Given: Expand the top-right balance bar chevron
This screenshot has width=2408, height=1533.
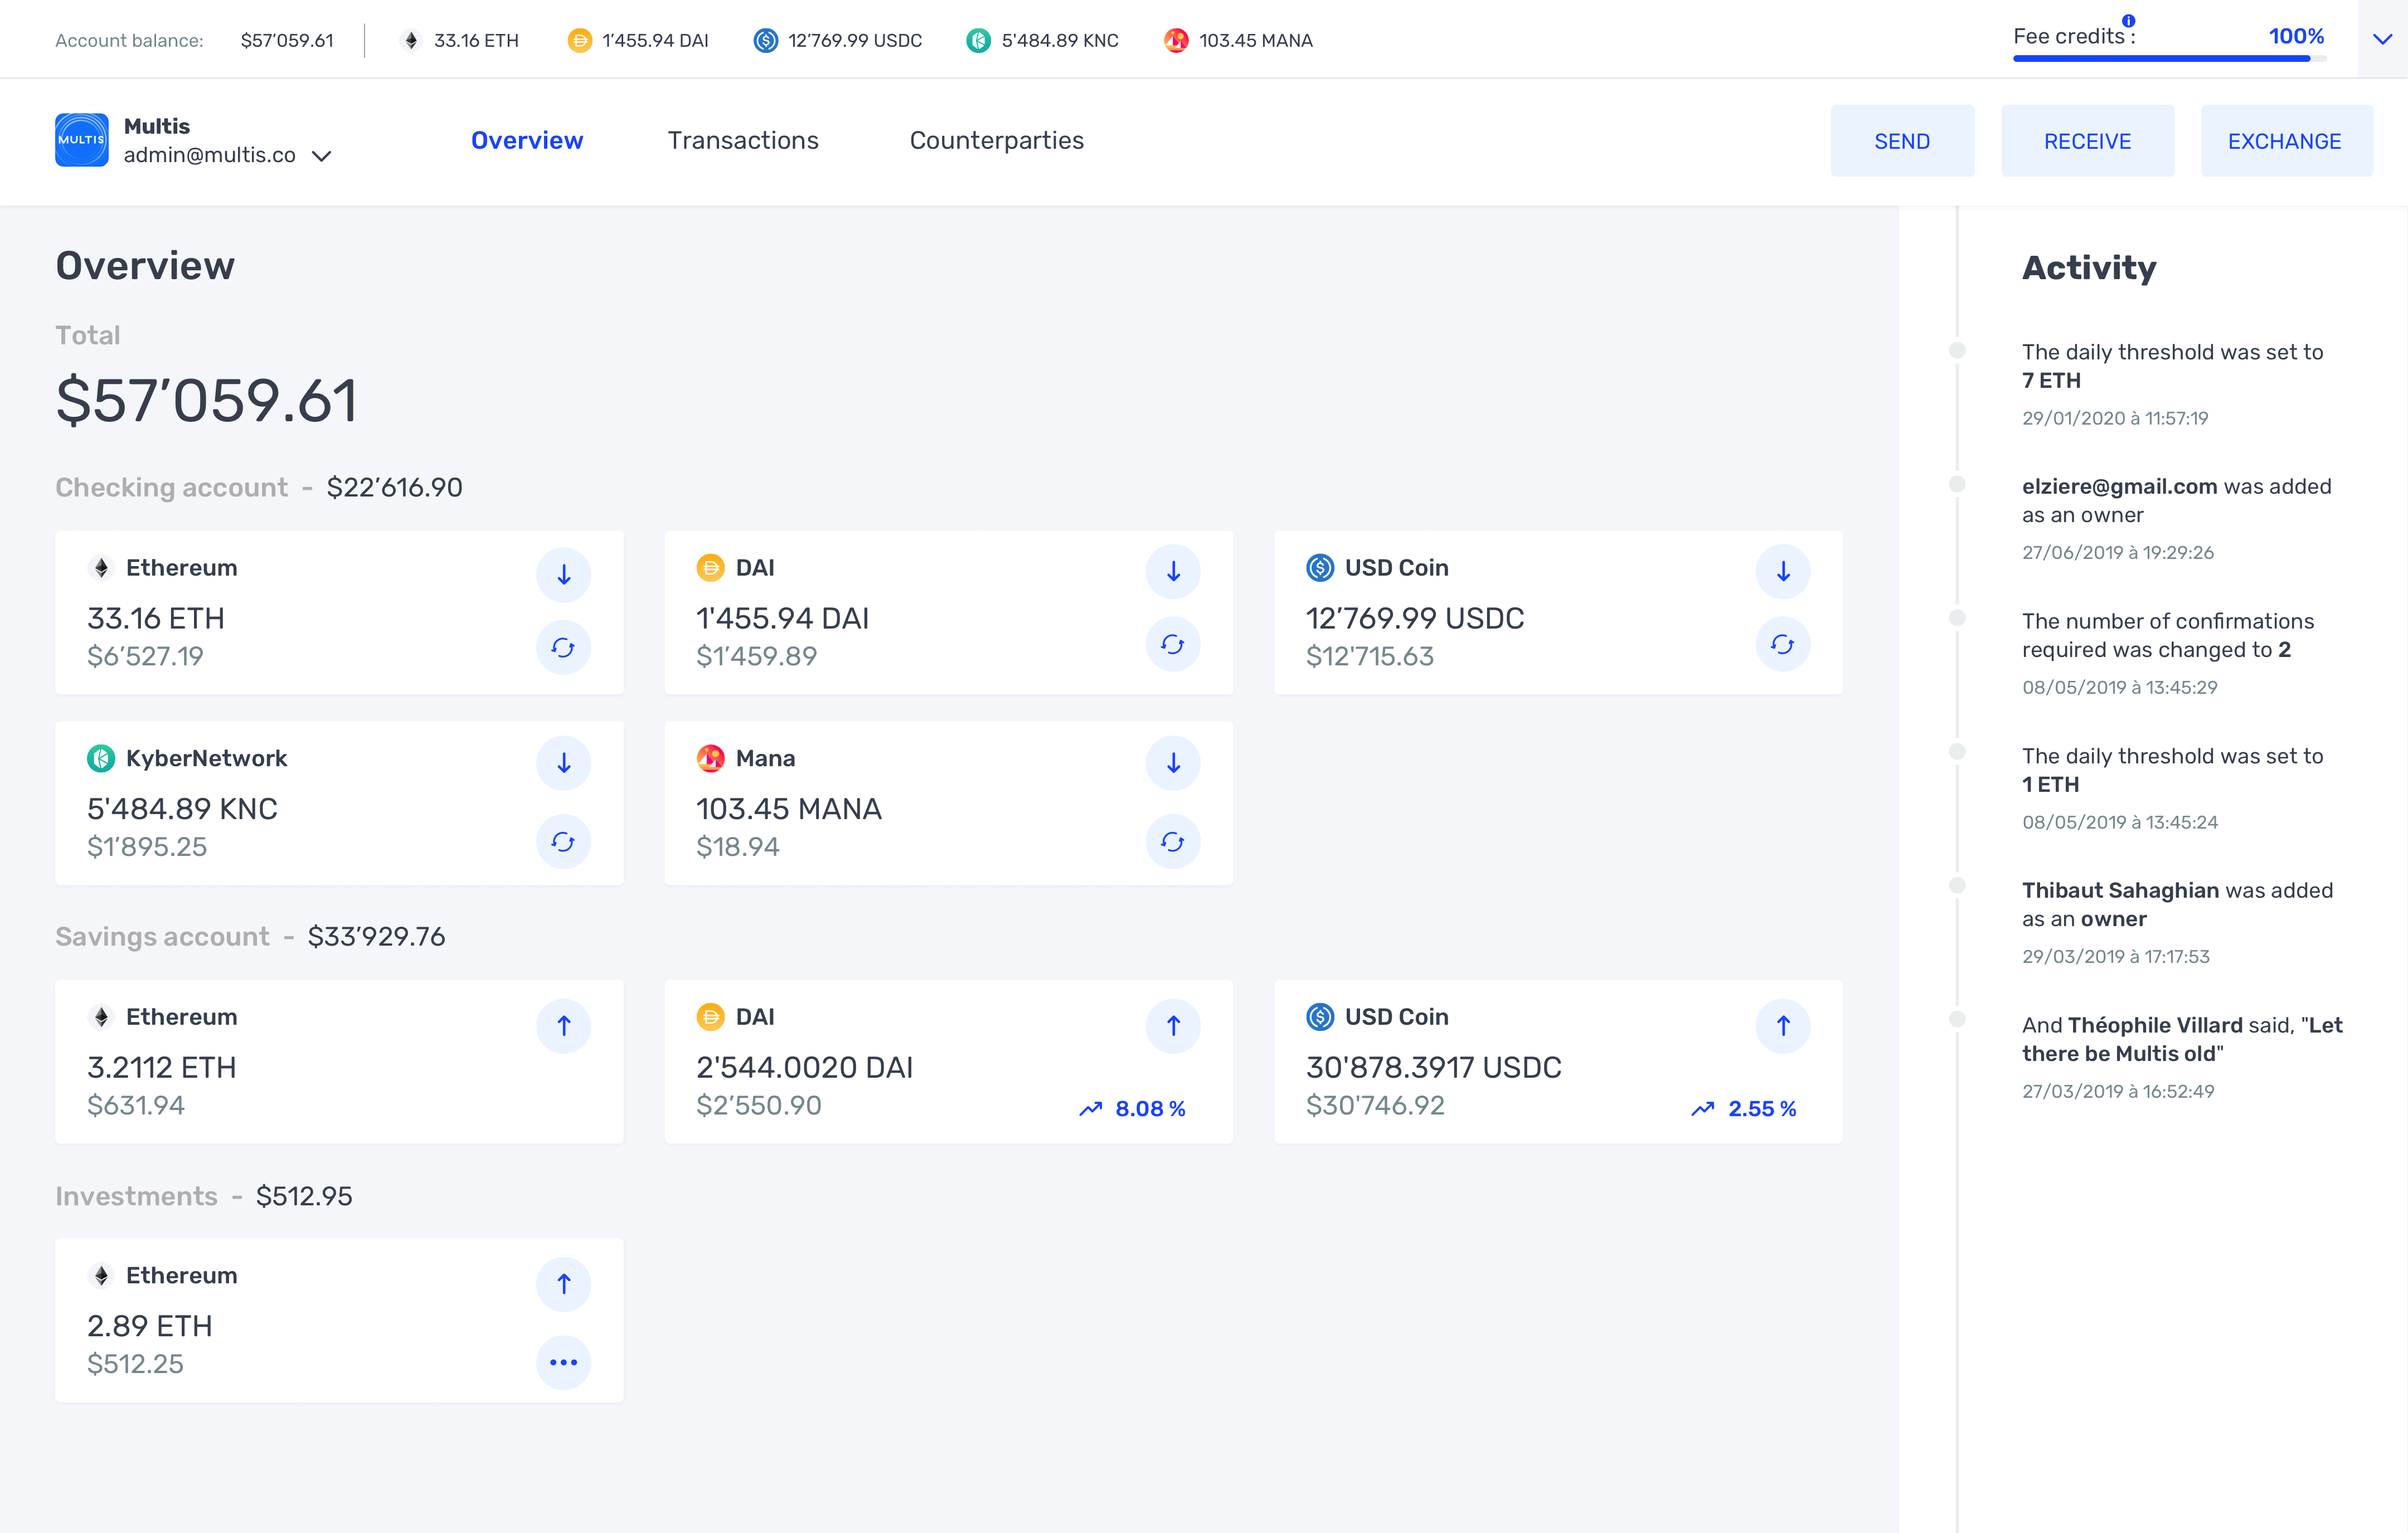Looking at the screenshot, I should [2382, 40].
